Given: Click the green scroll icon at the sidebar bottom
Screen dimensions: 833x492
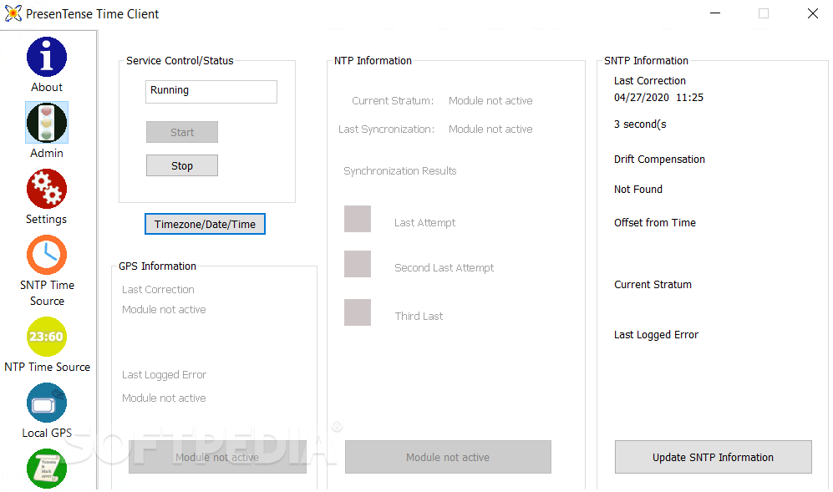Looking at the screenshot, I should 47,469.
